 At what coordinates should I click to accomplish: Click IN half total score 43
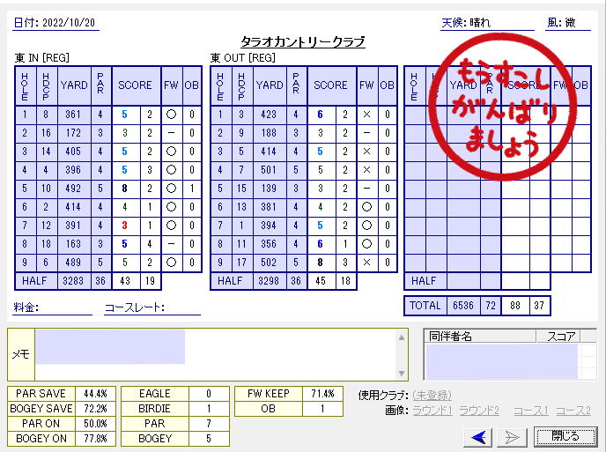[125, 281]
